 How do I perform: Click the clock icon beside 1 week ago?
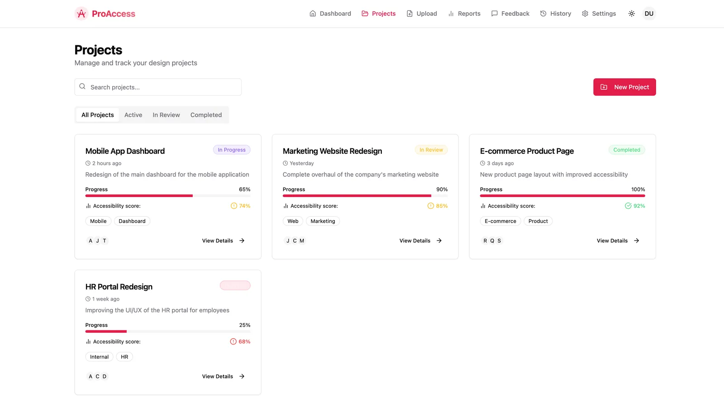[88, 299]
